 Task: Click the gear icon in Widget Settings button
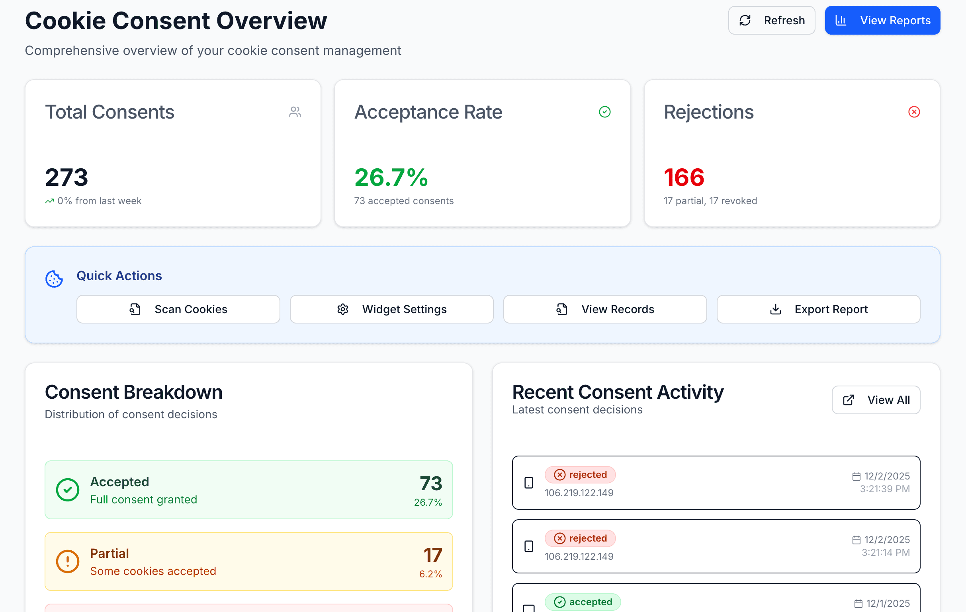[x=342, y=309]
